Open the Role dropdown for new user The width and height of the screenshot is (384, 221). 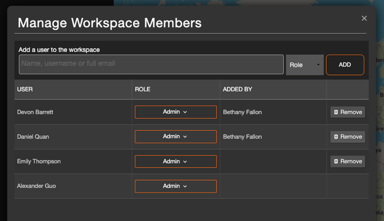[x=305, y=65]
